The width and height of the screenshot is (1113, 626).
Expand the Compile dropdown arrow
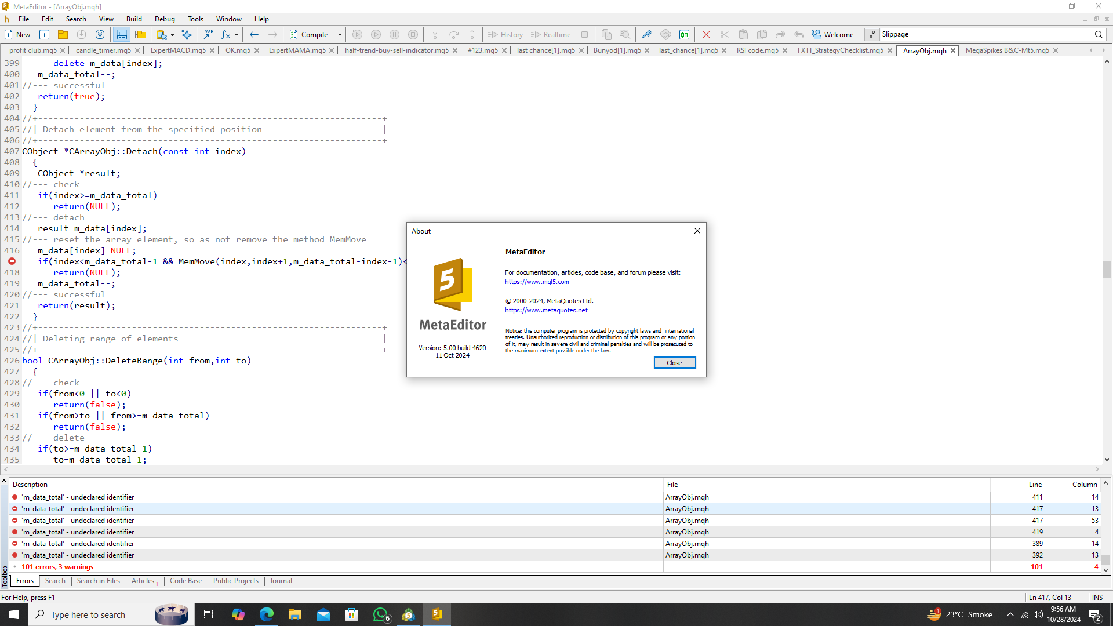click(x=340, y=35)
